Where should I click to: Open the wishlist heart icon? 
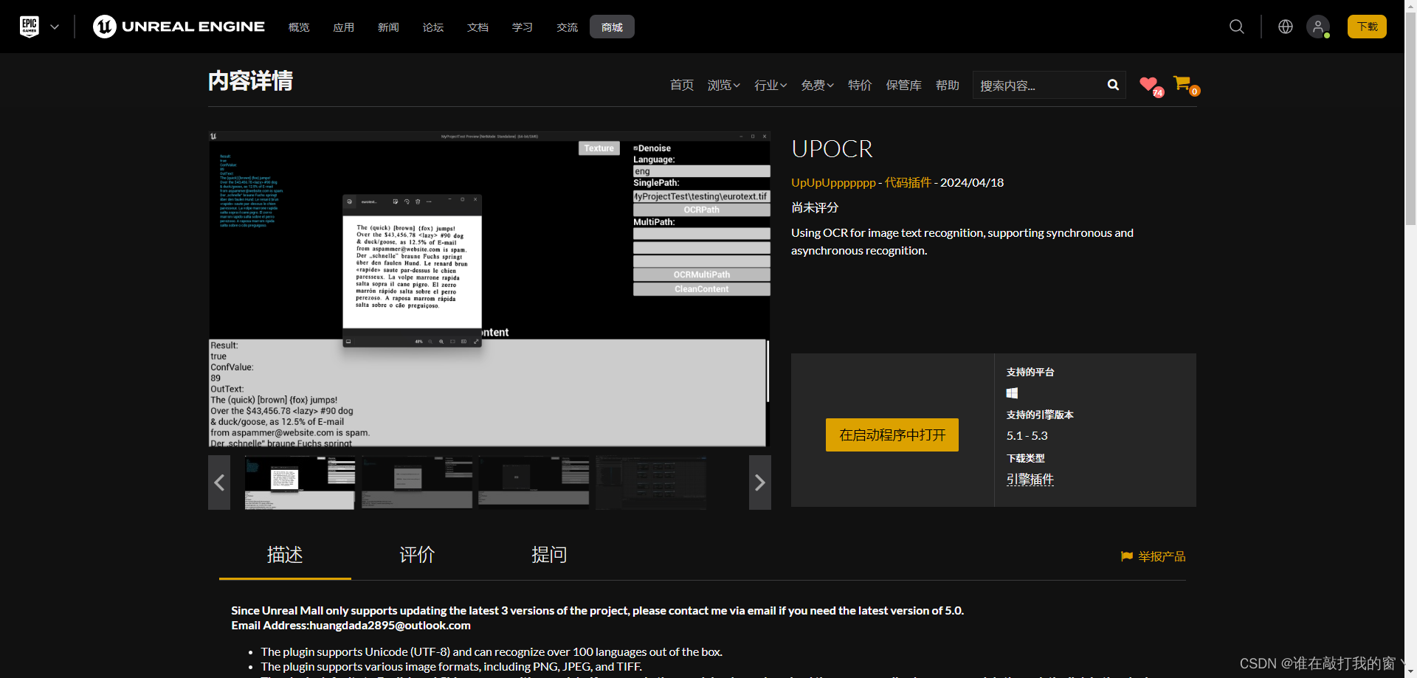(1150, 86)
